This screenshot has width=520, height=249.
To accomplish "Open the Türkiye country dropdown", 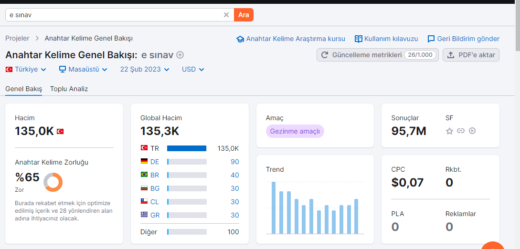I will [26, 69].
